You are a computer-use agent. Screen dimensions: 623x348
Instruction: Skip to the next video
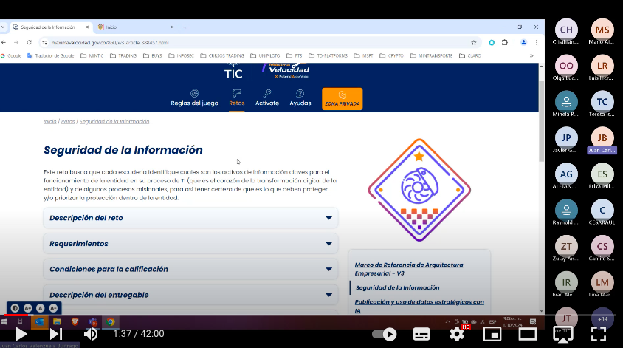coord(55,334)
